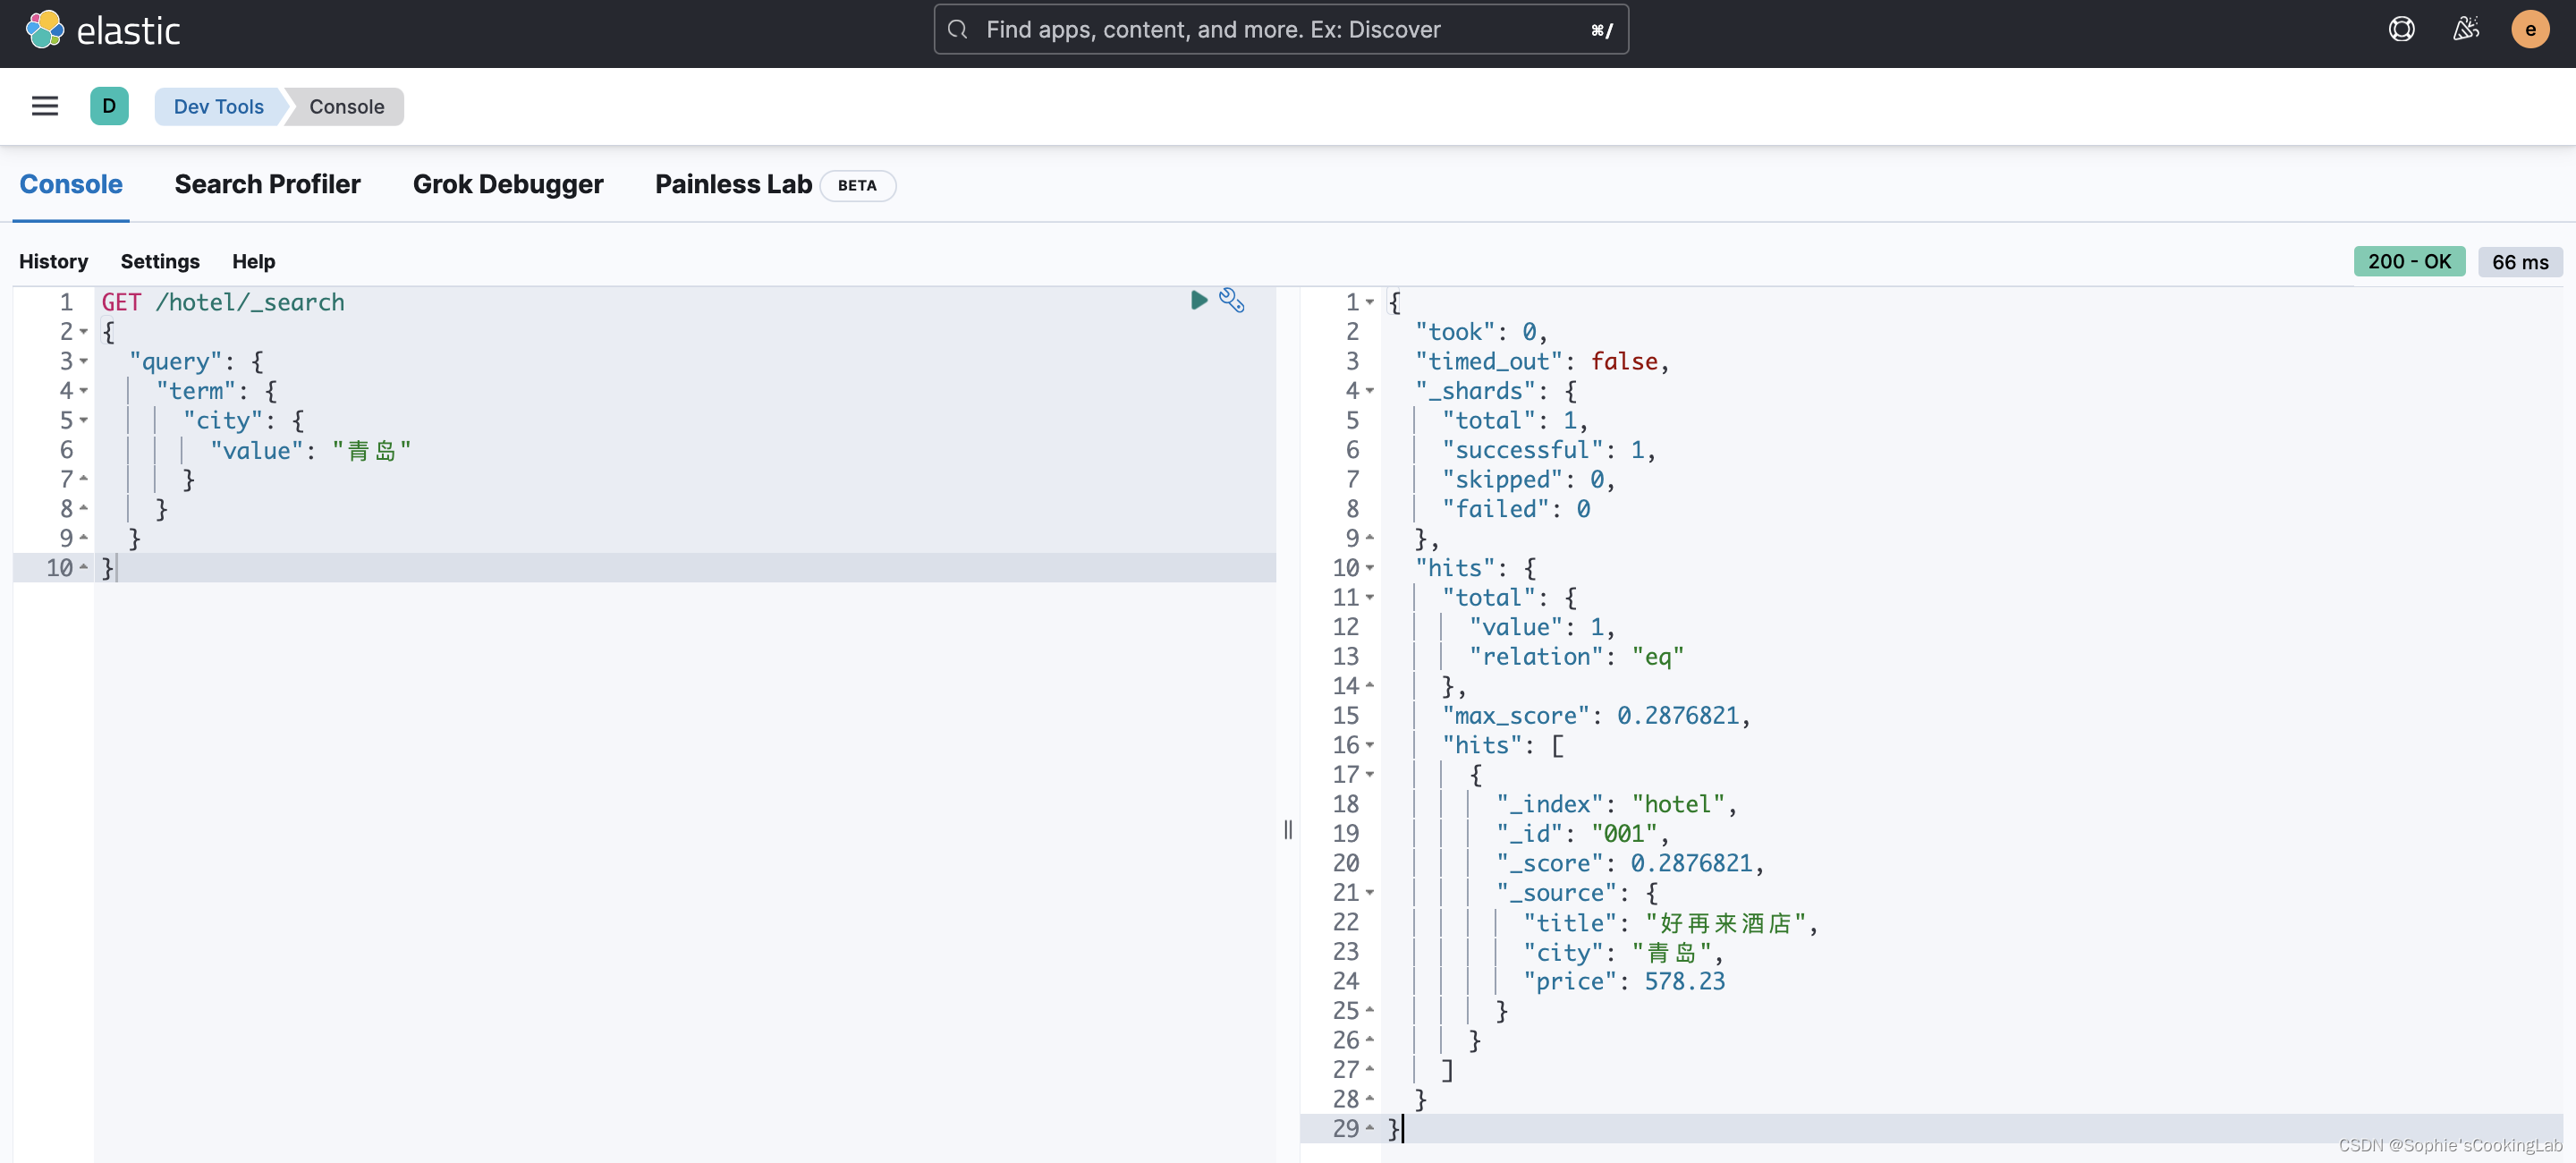
Task: Switch to the Console tab
Action: click(x=71, y=184)
